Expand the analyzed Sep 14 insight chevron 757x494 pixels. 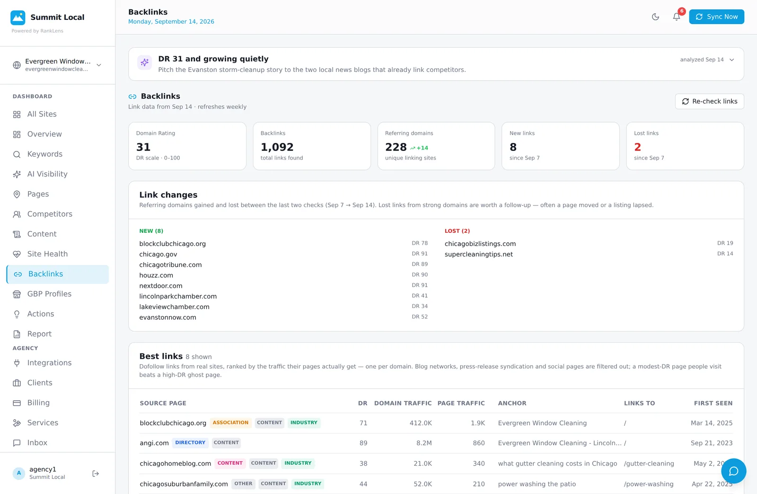(x=732, y=60)
